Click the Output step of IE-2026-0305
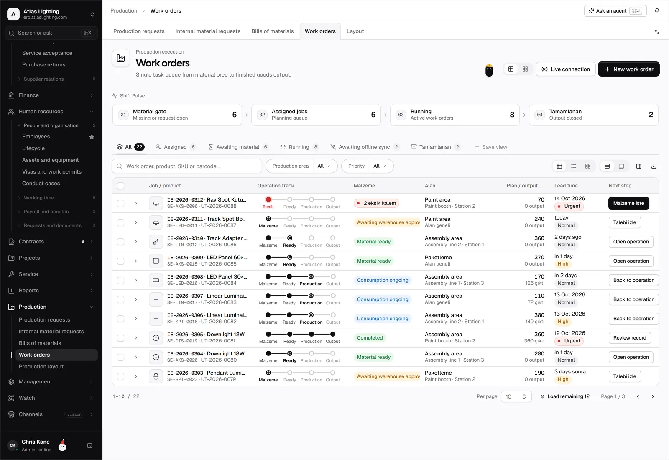The height and width of the screenshot is (460, 669). pos(333,337)
